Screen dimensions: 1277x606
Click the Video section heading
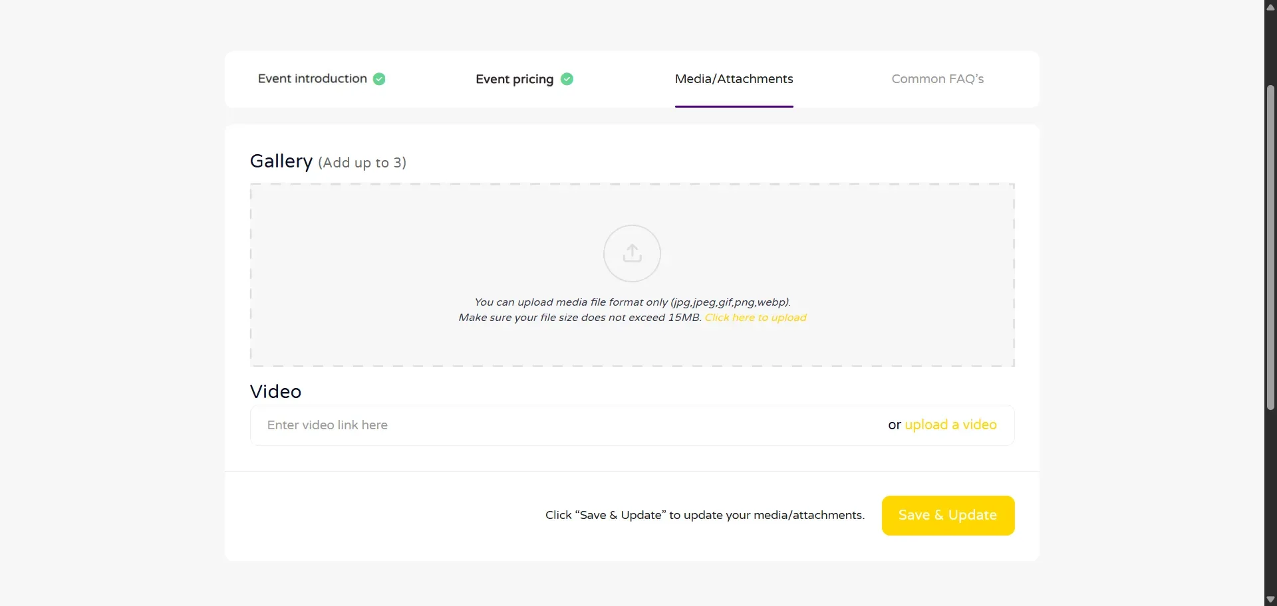pyautogui.click(x=275, y=391)
